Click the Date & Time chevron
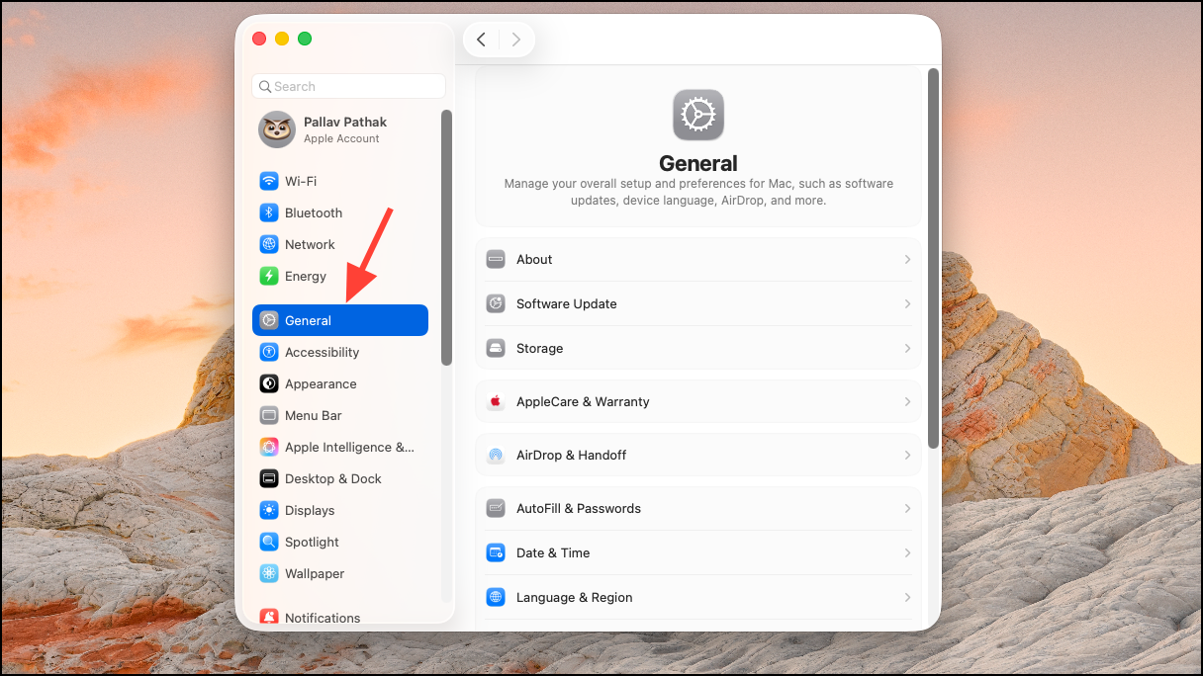The height and width of the screenshot is (676, 1203). click(x=907, y=552)
